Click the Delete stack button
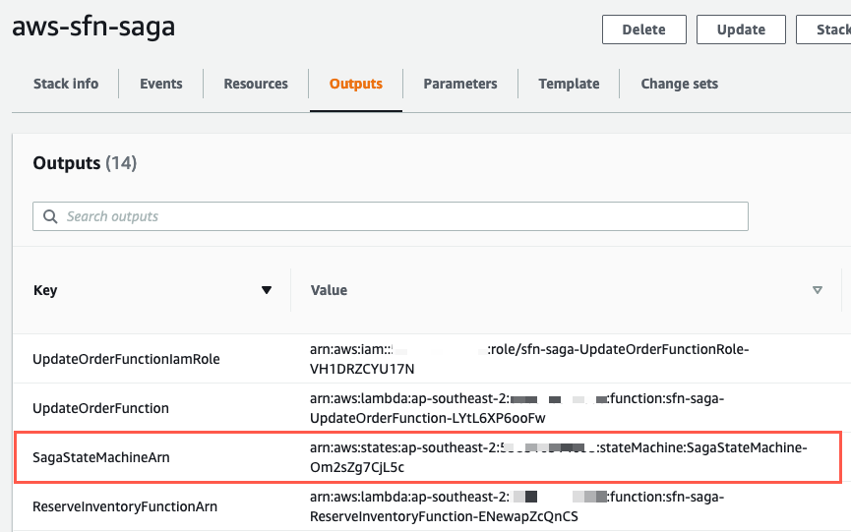Screen dimensions: 851x532 tap(643, 30)
